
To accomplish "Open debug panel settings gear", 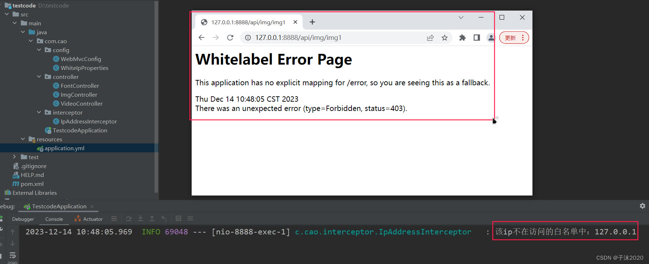I will coord(643,206).
